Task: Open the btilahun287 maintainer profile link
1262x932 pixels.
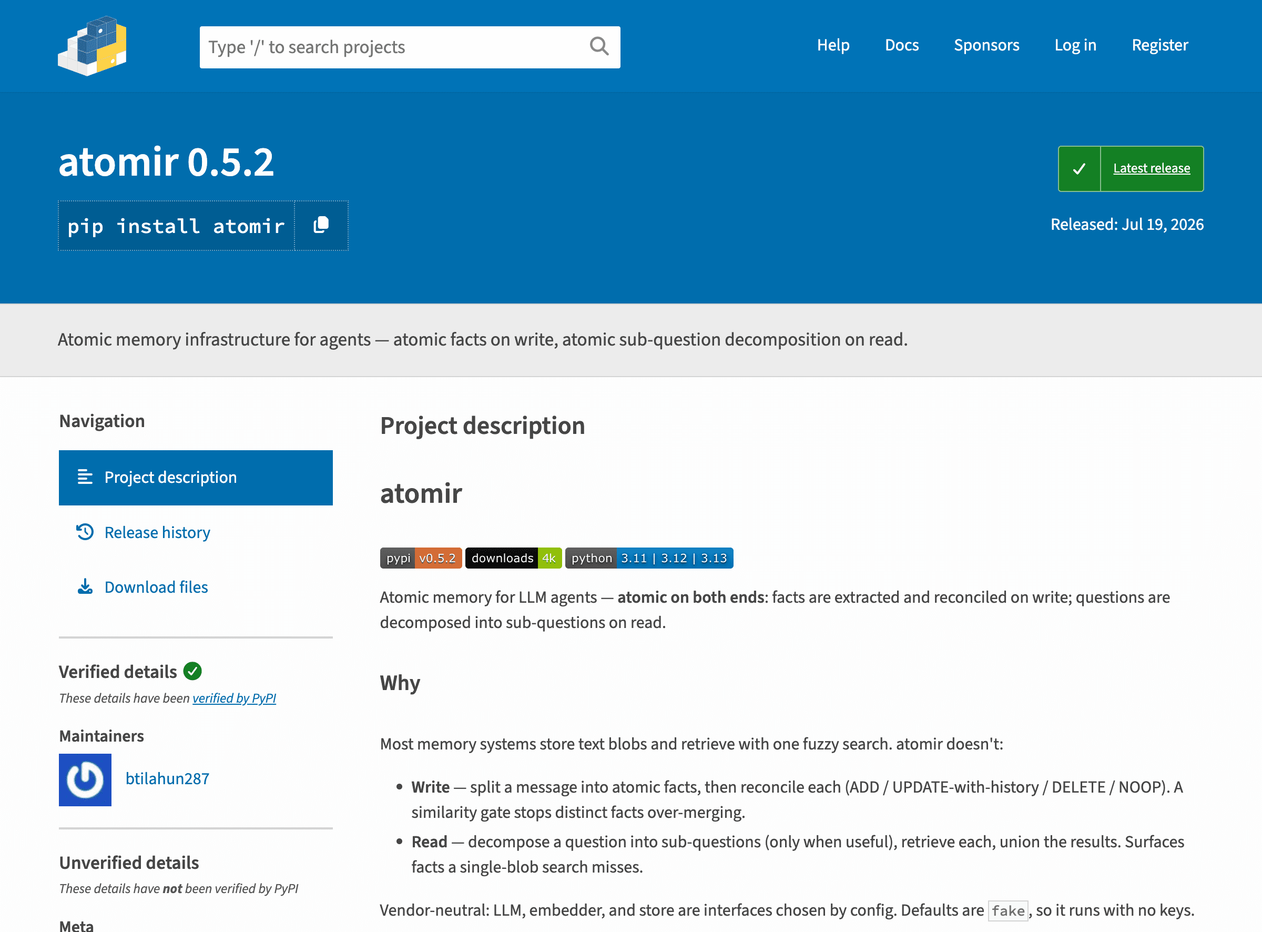Action: click(167, 779)
